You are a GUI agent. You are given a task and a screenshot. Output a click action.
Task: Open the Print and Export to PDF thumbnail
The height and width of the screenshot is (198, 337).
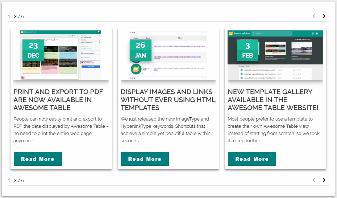61,55
